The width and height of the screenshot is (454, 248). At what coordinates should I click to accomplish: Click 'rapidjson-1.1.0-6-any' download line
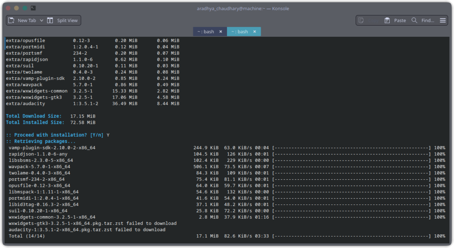(227, 154)
